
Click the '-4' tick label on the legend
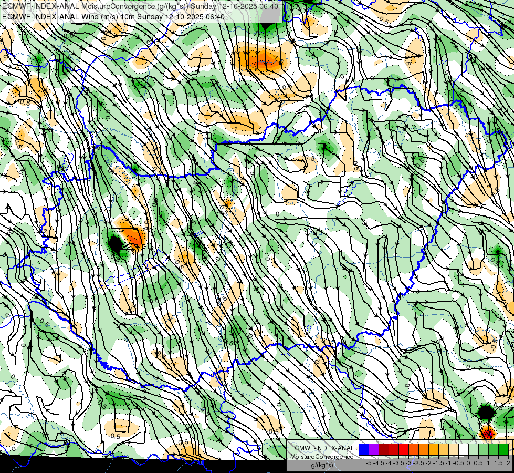(x=389, y=463)
